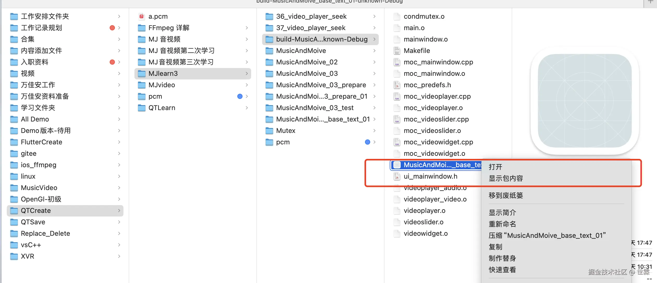The image size is (657, 283).
Task: Select the Mutex folder row
Action: click(x=286, y=131)
